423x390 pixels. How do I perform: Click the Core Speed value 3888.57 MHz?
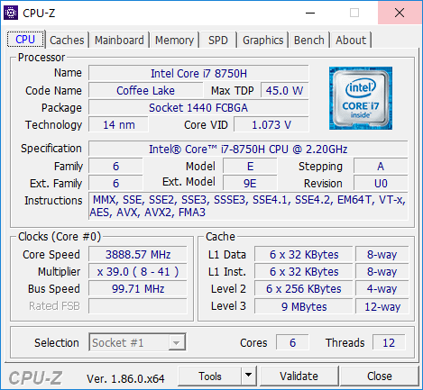[x=138, y=254]
